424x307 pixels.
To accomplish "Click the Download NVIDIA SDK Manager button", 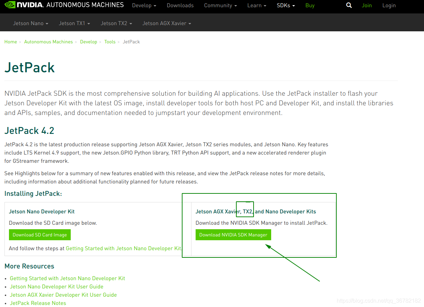I will (x=233, y=235).
